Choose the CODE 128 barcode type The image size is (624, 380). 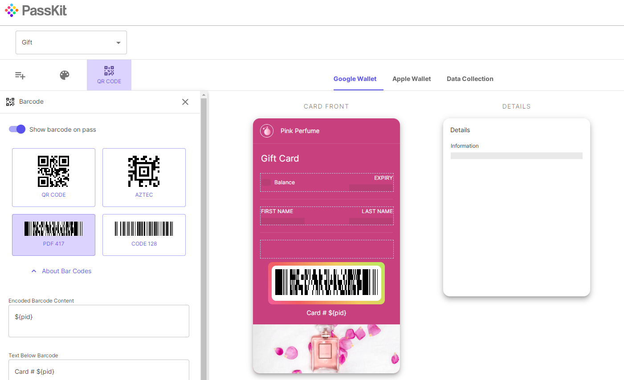point(144,235)
